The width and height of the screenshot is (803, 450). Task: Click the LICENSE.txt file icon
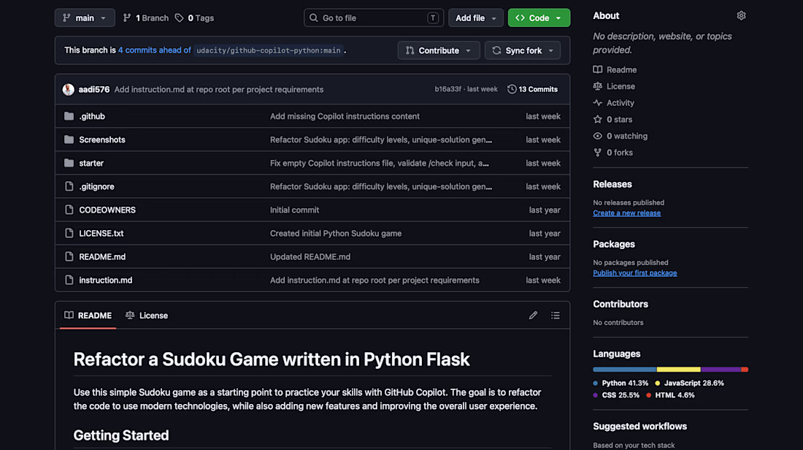click(69, 233)
